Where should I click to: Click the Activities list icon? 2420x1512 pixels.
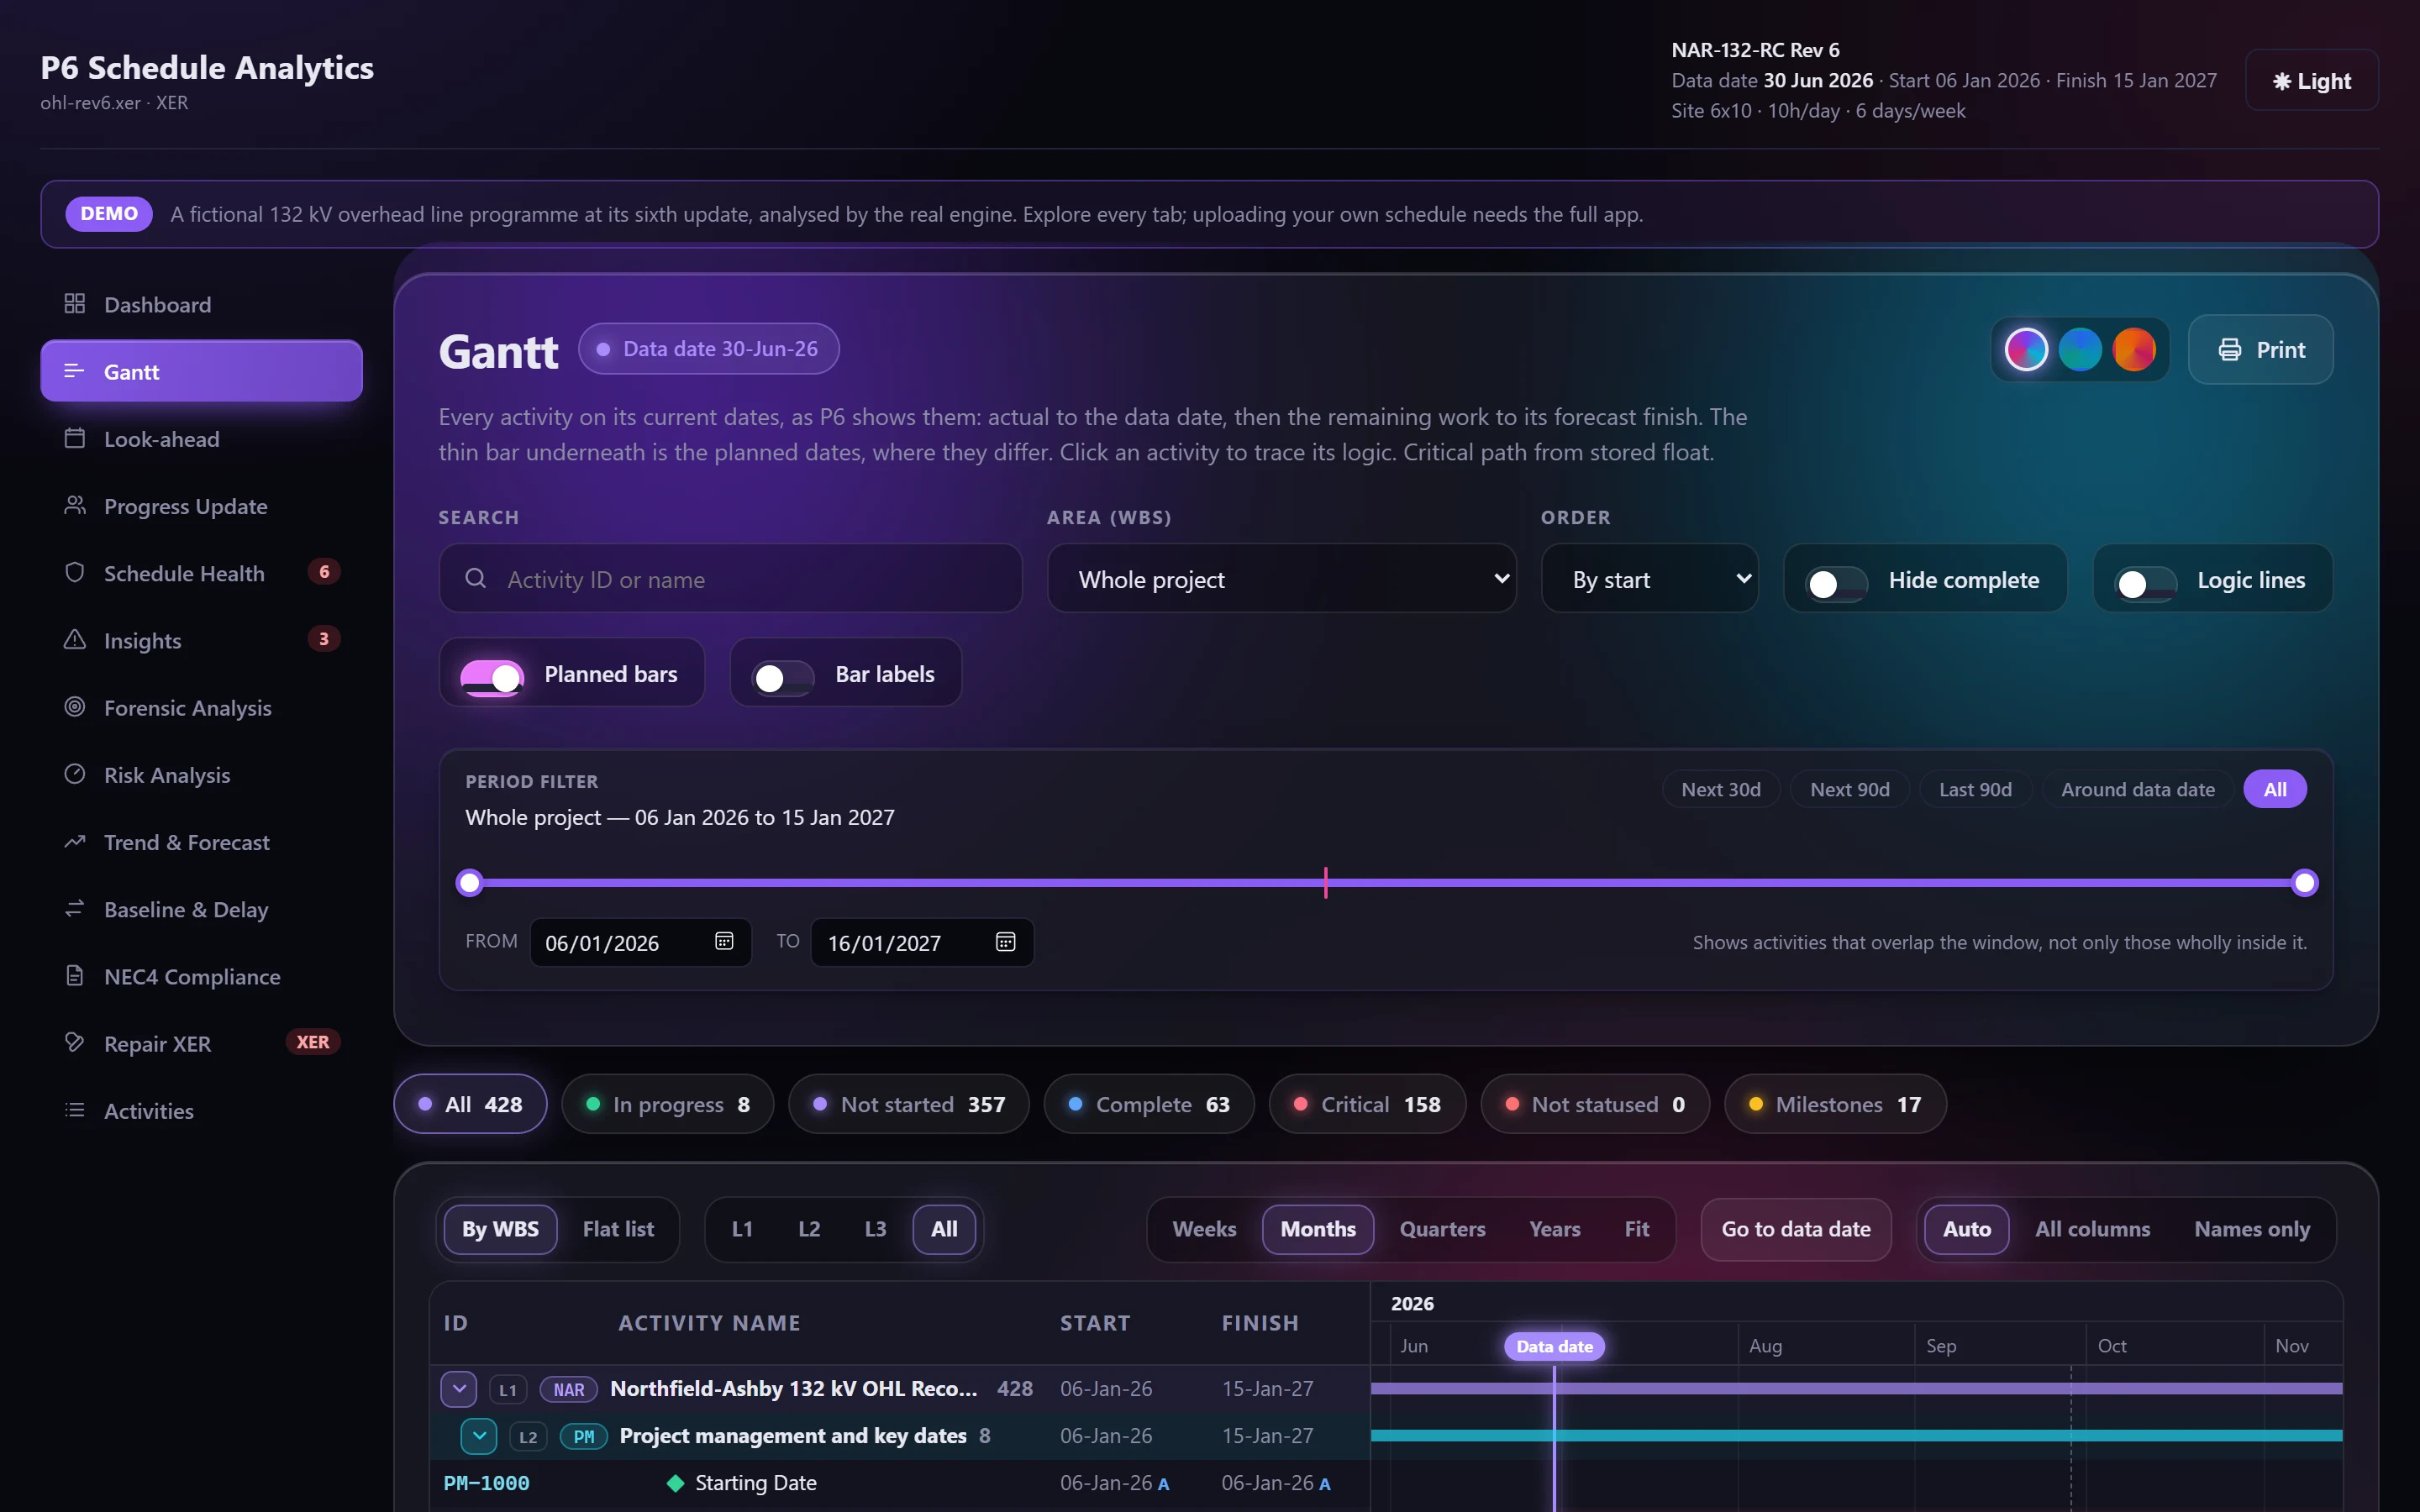[75, 1110]
